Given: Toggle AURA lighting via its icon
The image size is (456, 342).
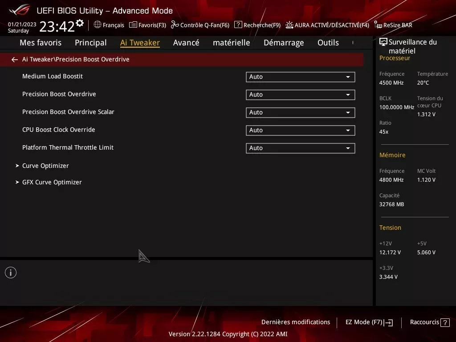Looking at the screenshot, I should click(x=289, y=25).
